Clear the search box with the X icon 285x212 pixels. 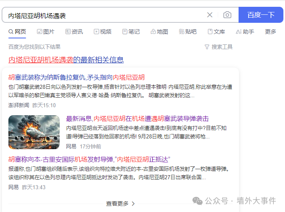pyautogui.click(x=210, y=15)
